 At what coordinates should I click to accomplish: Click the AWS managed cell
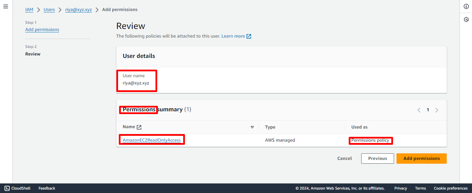coord(280,140)
